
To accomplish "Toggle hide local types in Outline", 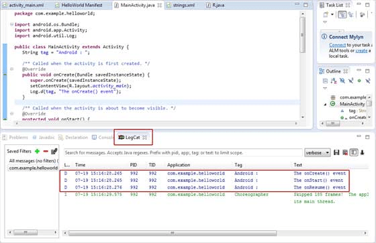I will (x=368, y=81).
